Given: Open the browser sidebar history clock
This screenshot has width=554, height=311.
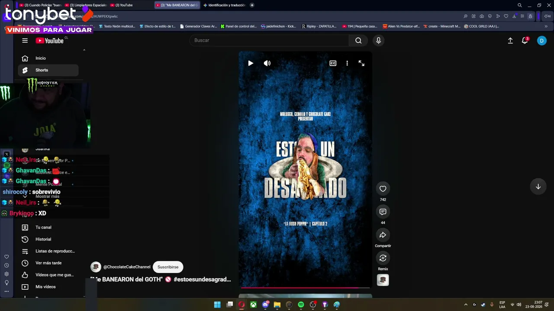Looking at the screenshot, I should point(6,266).
